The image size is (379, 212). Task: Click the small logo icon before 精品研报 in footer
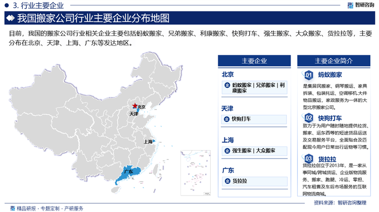coord(13,208)
